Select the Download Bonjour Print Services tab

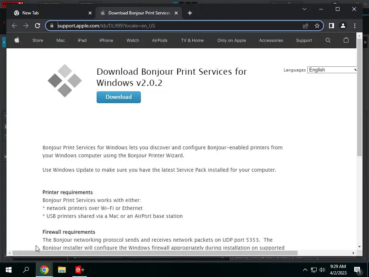(139, 13)
